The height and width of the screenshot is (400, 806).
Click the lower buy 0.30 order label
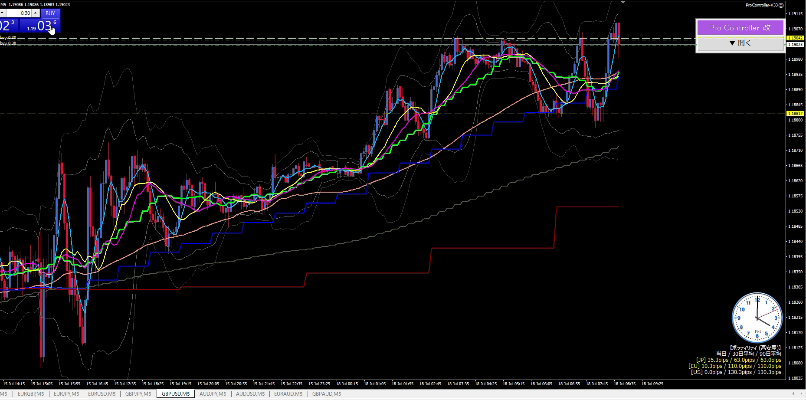pyautogui.click(x=8, y=43)
